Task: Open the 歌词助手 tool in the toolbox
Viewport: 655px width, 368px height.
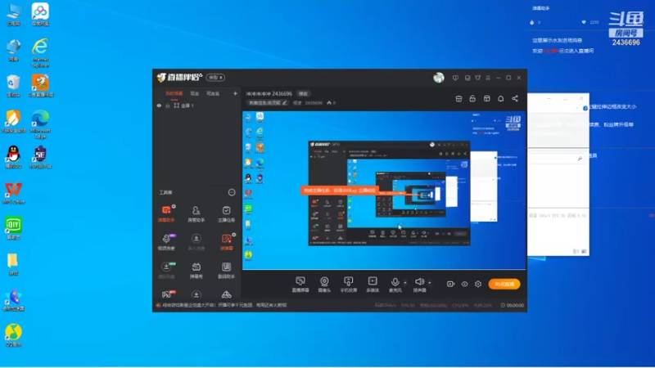Action: coord(227,270)
